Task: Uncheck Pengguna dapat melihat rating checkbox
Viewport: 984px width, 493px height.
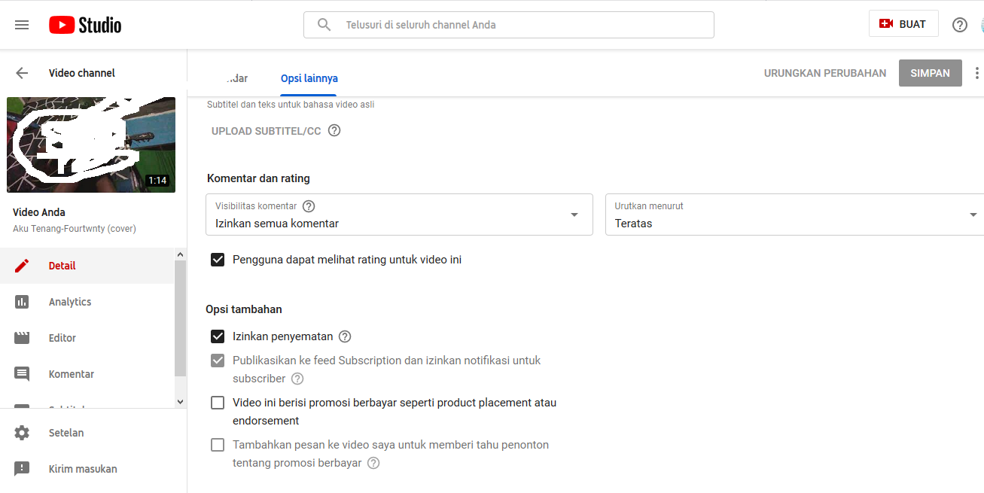Action: [218, 260]
